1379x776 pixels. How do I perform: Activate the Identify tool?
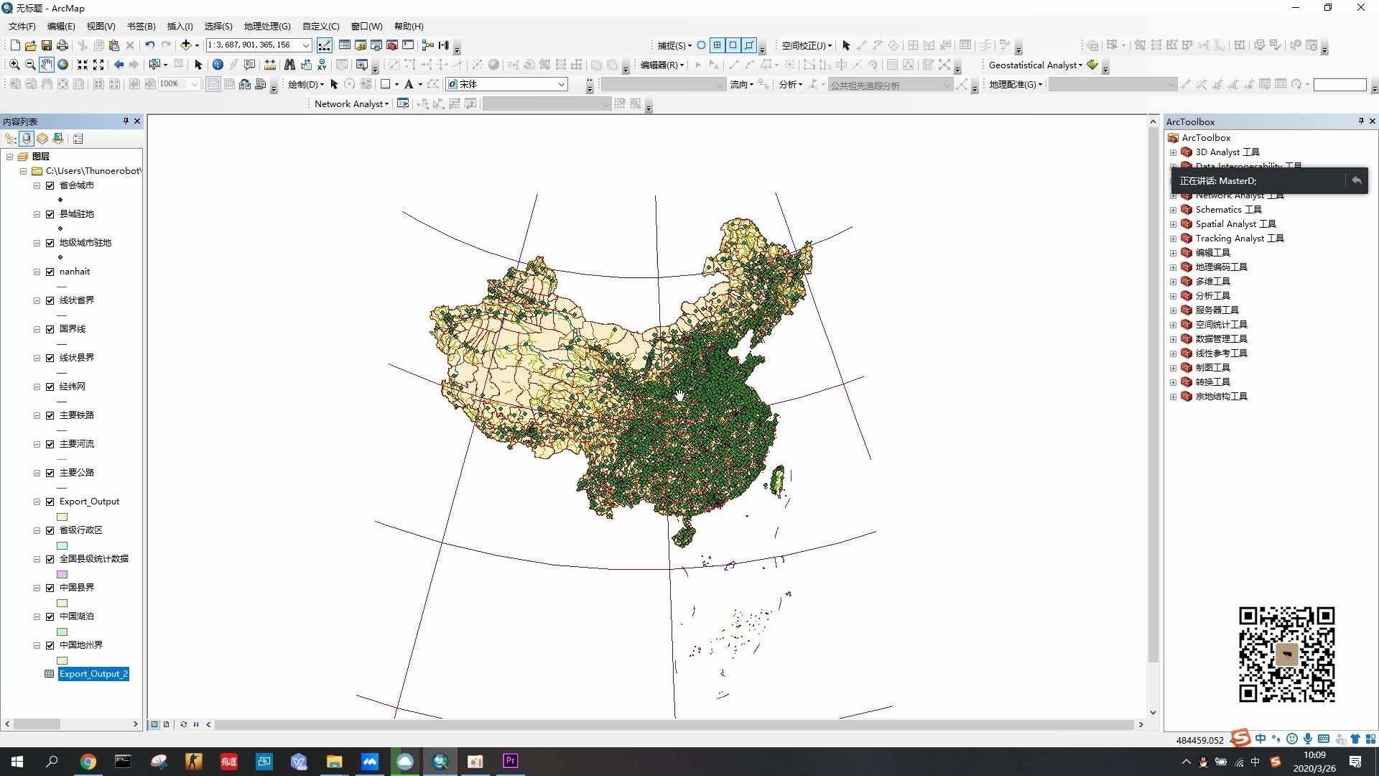[x=218, y=65]
